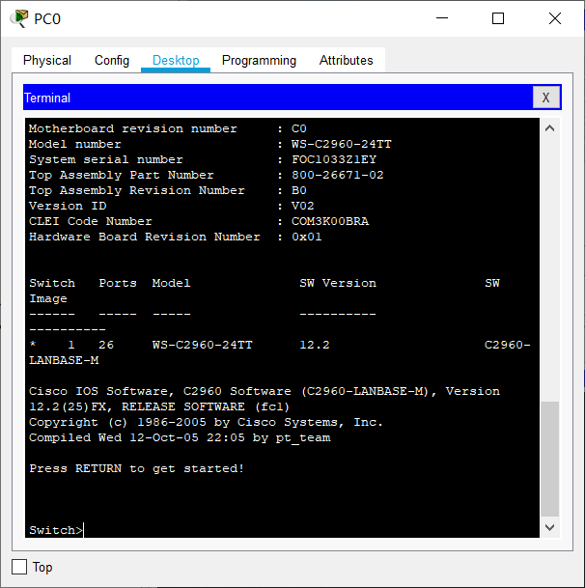Click the 'Compiled Wed 12-Oct-05' line

coord(180,437)
